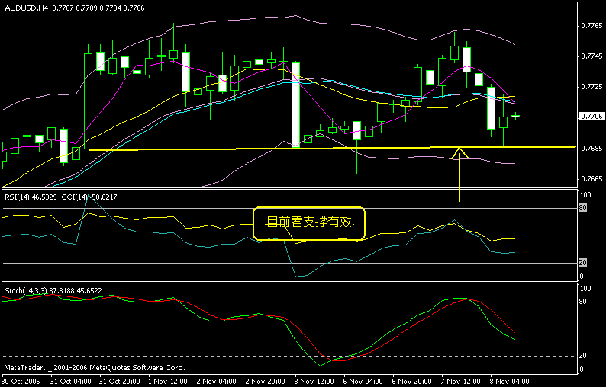Click the 7 Nov 12:00 time label
This screenshot has width=606, height=387.
(461, 382)
